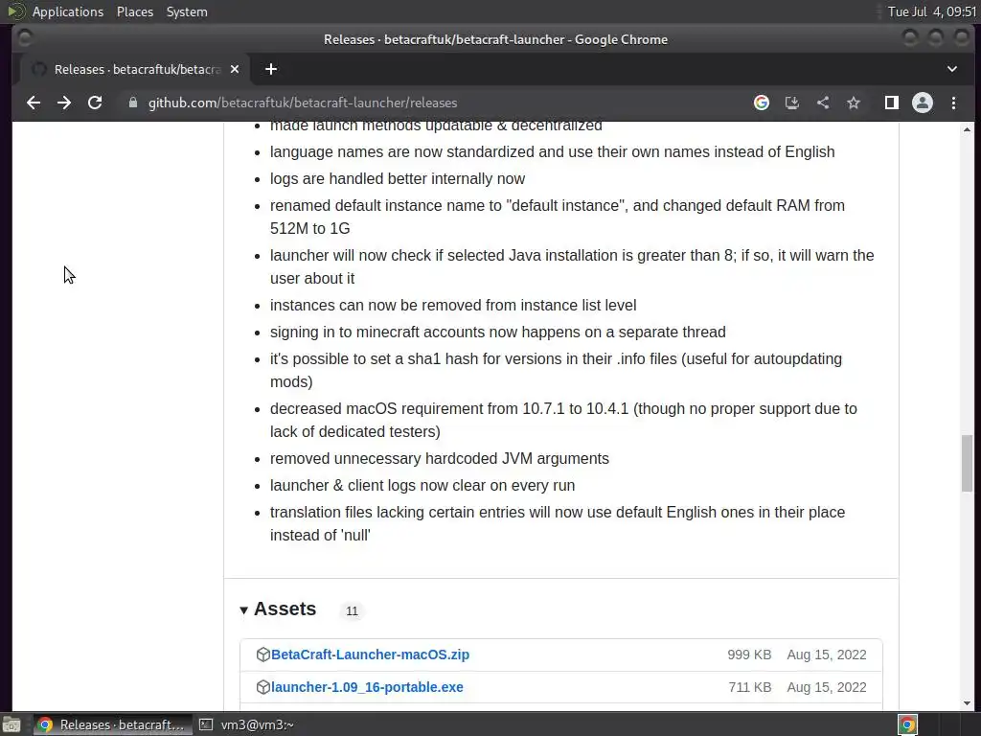Click Aug 15, 2022 date on macOS zip row
This screenshot has height=736, width=981.
click(827, 655)
